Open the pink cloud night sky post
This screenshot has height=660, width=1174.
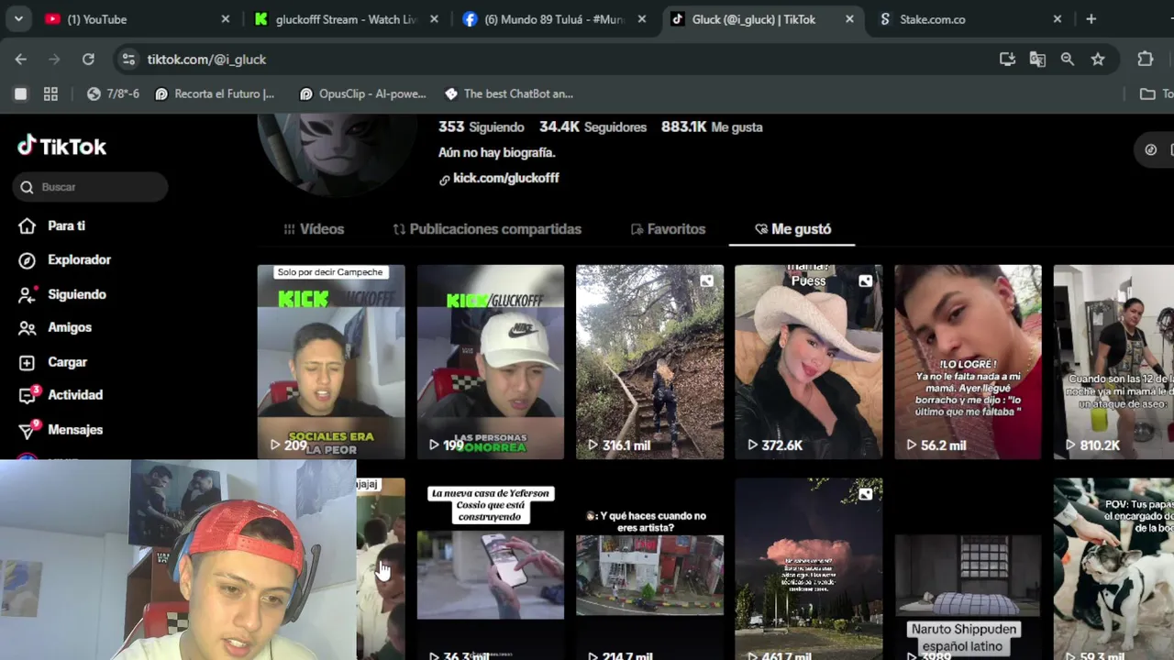click(x=809, y=568)
